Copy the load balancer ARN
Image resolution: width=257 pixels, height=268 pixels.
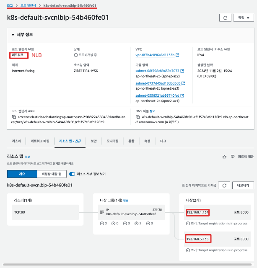pyautogui.click(x=14, y=117)
